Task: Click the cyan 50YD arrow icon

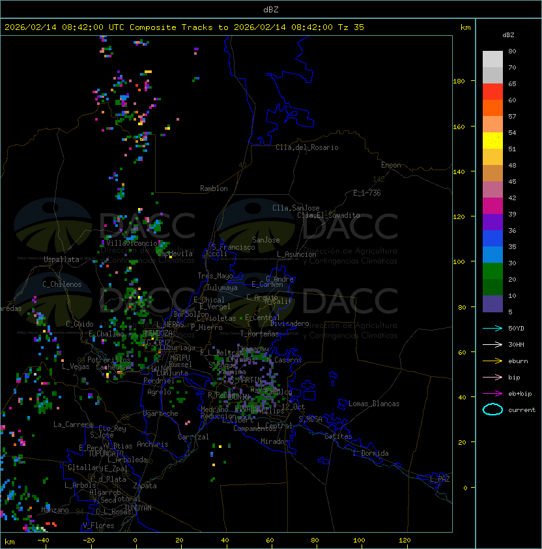Action: (492, 328)
